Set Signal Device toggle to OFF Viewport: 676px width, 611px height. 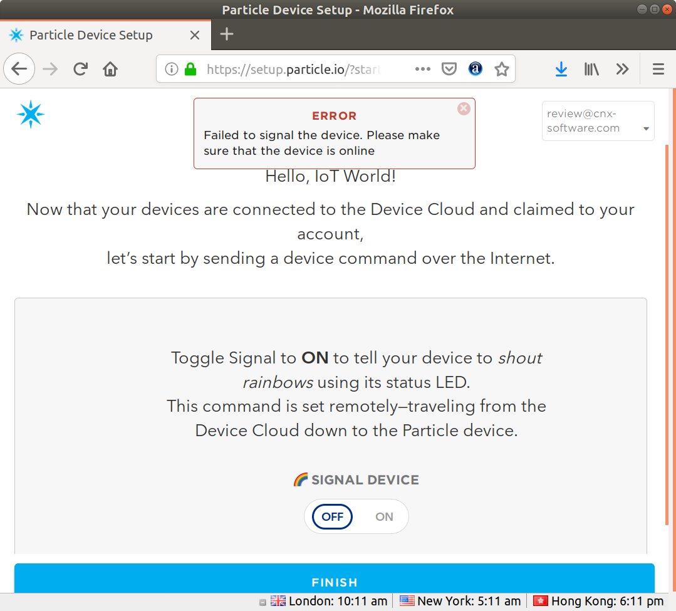333,516
